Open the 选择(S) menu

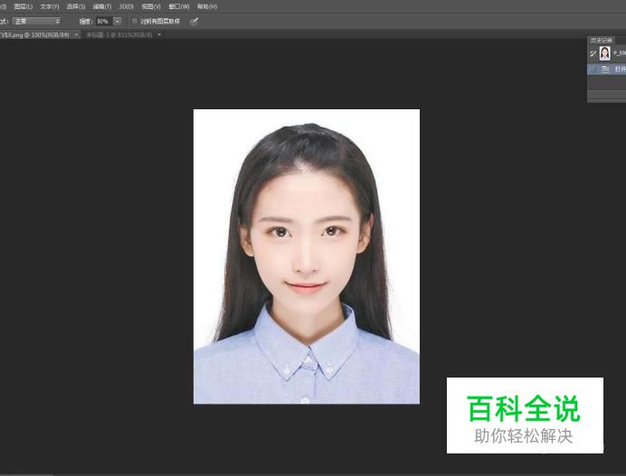(x=75, y=6)
